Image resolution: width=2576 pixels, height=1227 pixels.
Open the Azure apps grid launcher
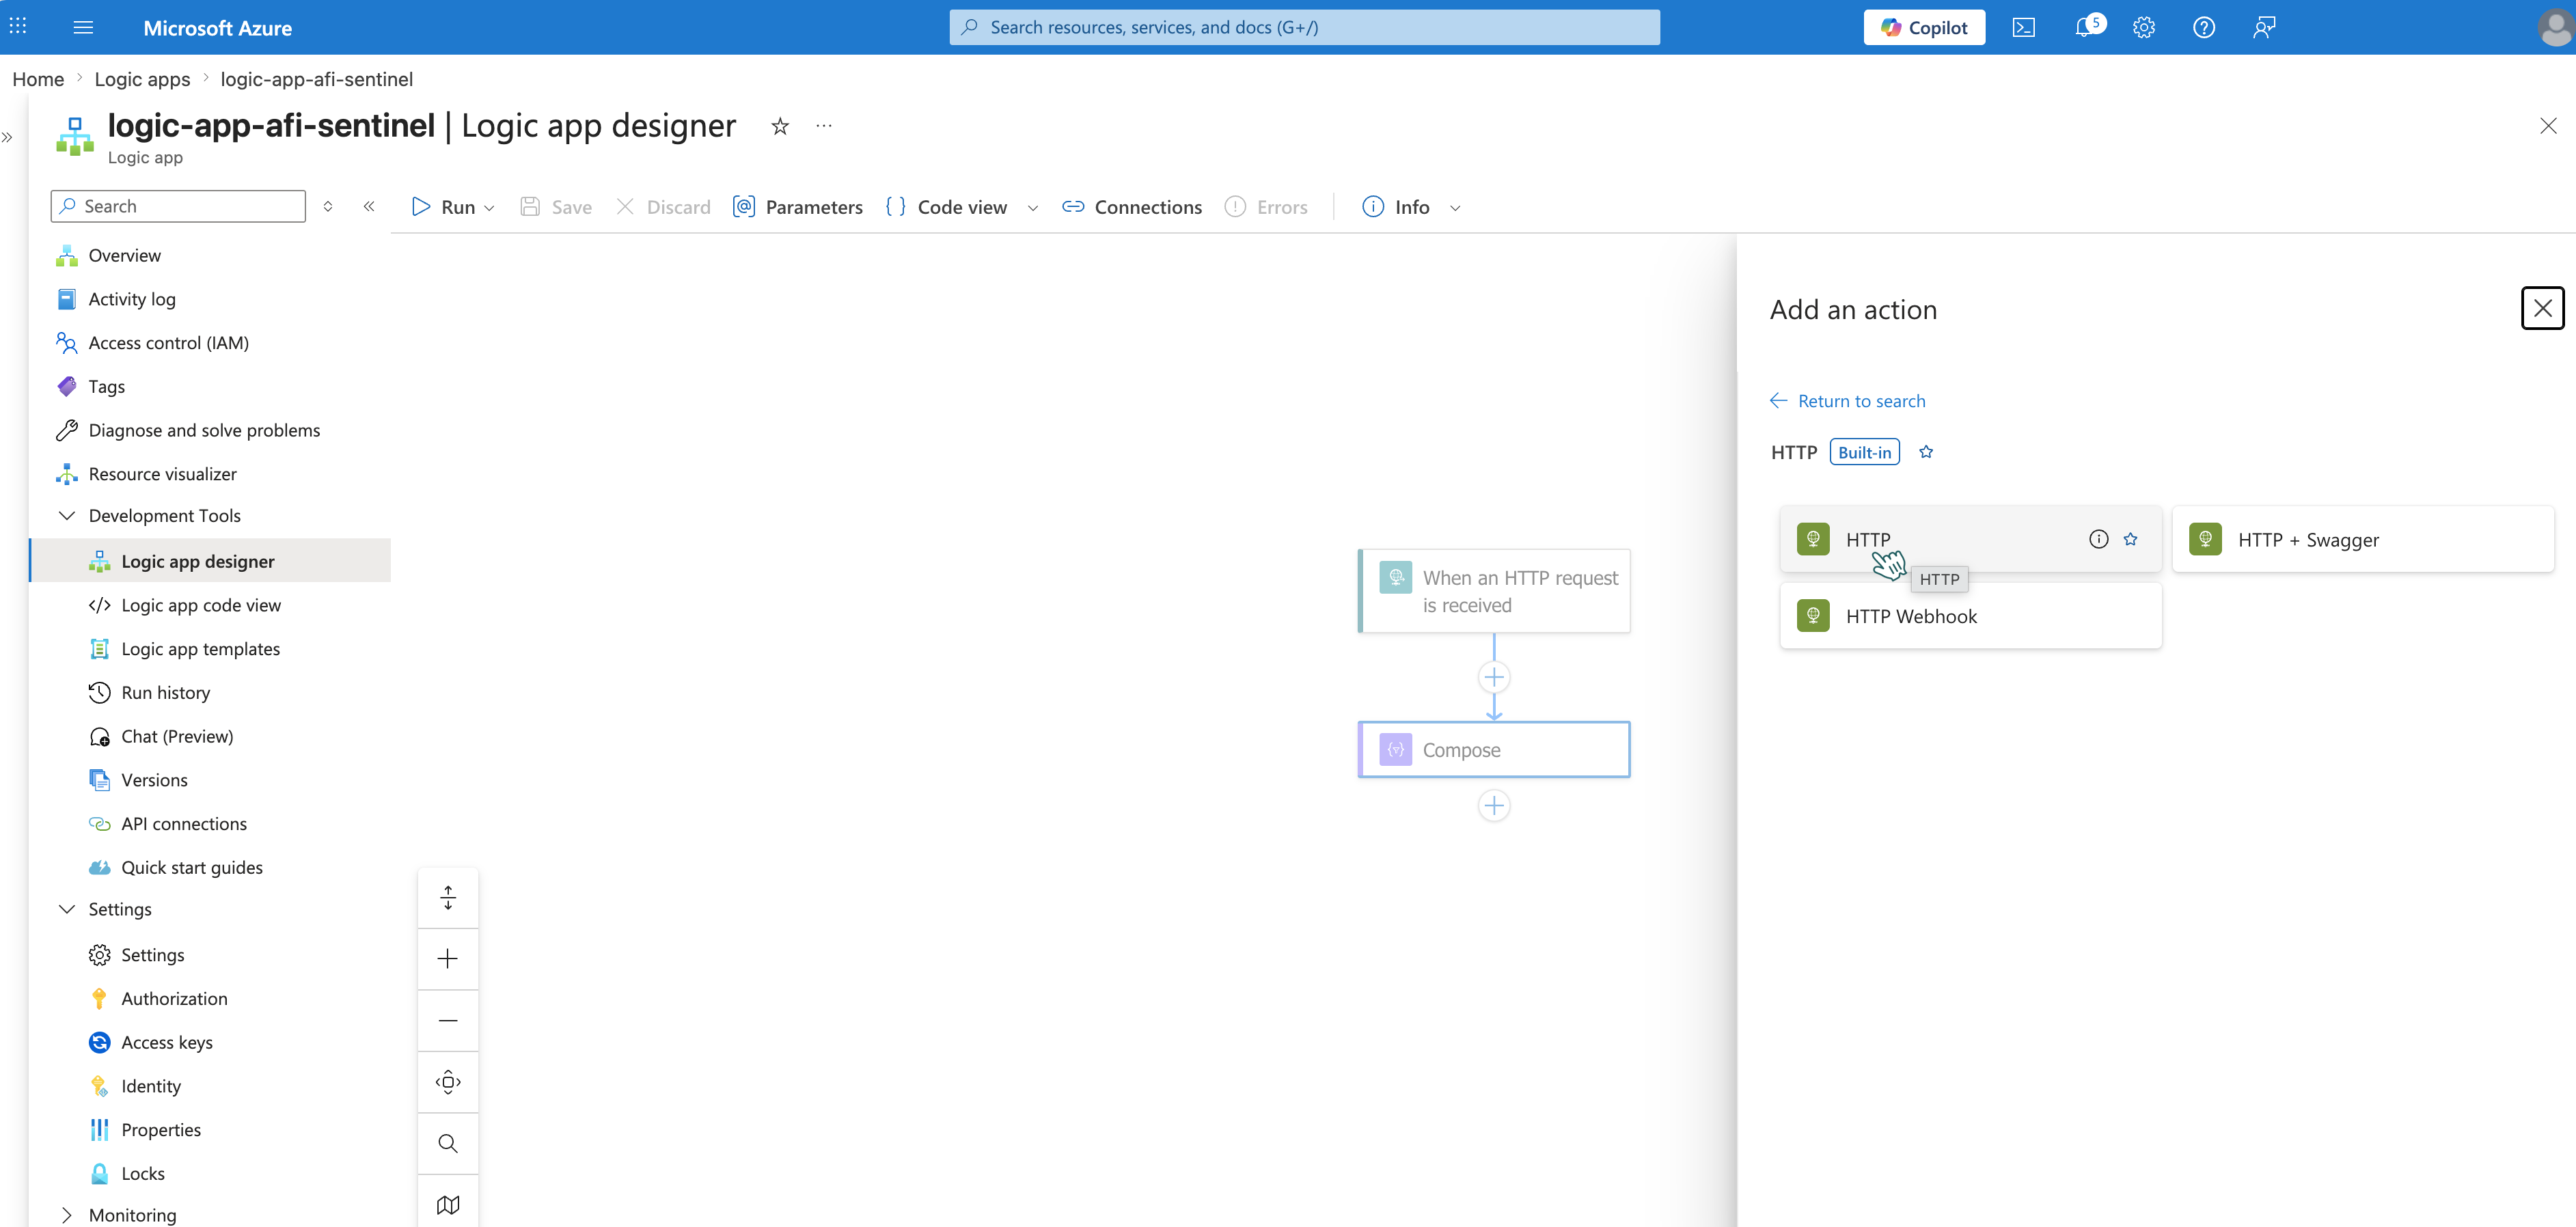pos(18,27)
